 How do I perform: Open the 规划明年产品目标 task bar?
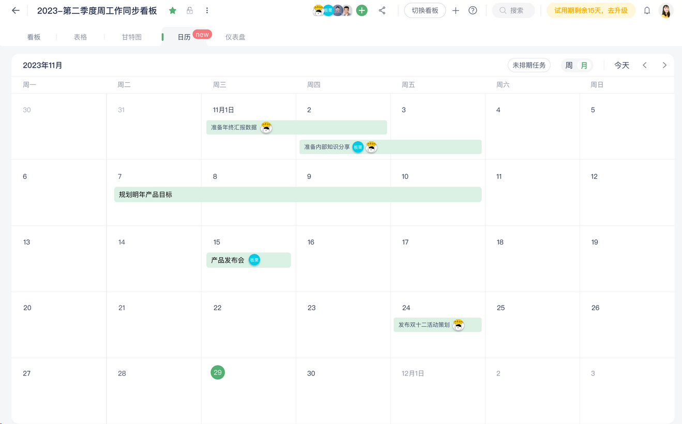[x=297, y=194]
